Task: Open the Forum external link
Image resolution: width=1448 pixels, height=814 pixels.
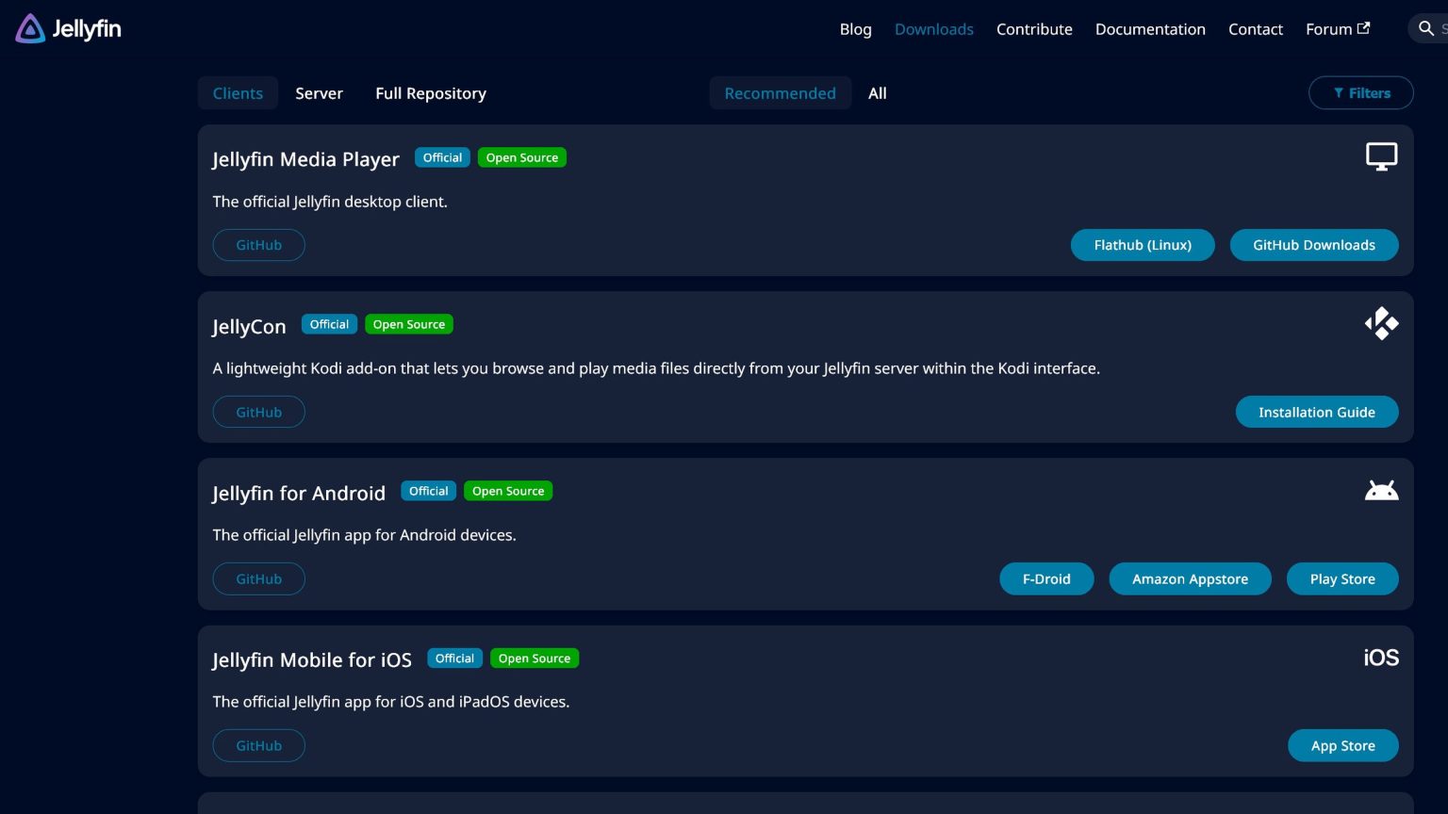Action: [1337, 29]
